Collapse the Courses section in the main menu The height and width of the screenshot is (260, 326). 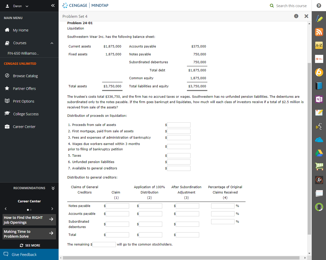pos(52,43)
